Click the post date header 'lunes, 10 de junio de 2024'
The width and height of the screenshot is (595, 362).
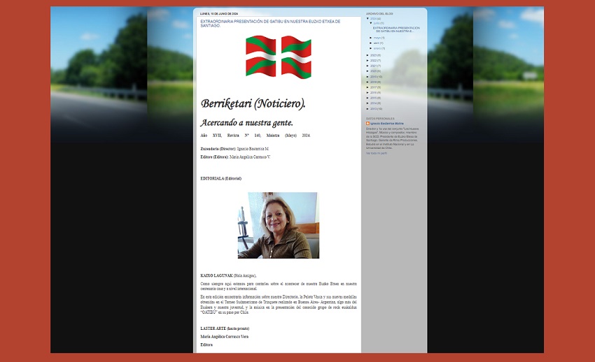219,14
